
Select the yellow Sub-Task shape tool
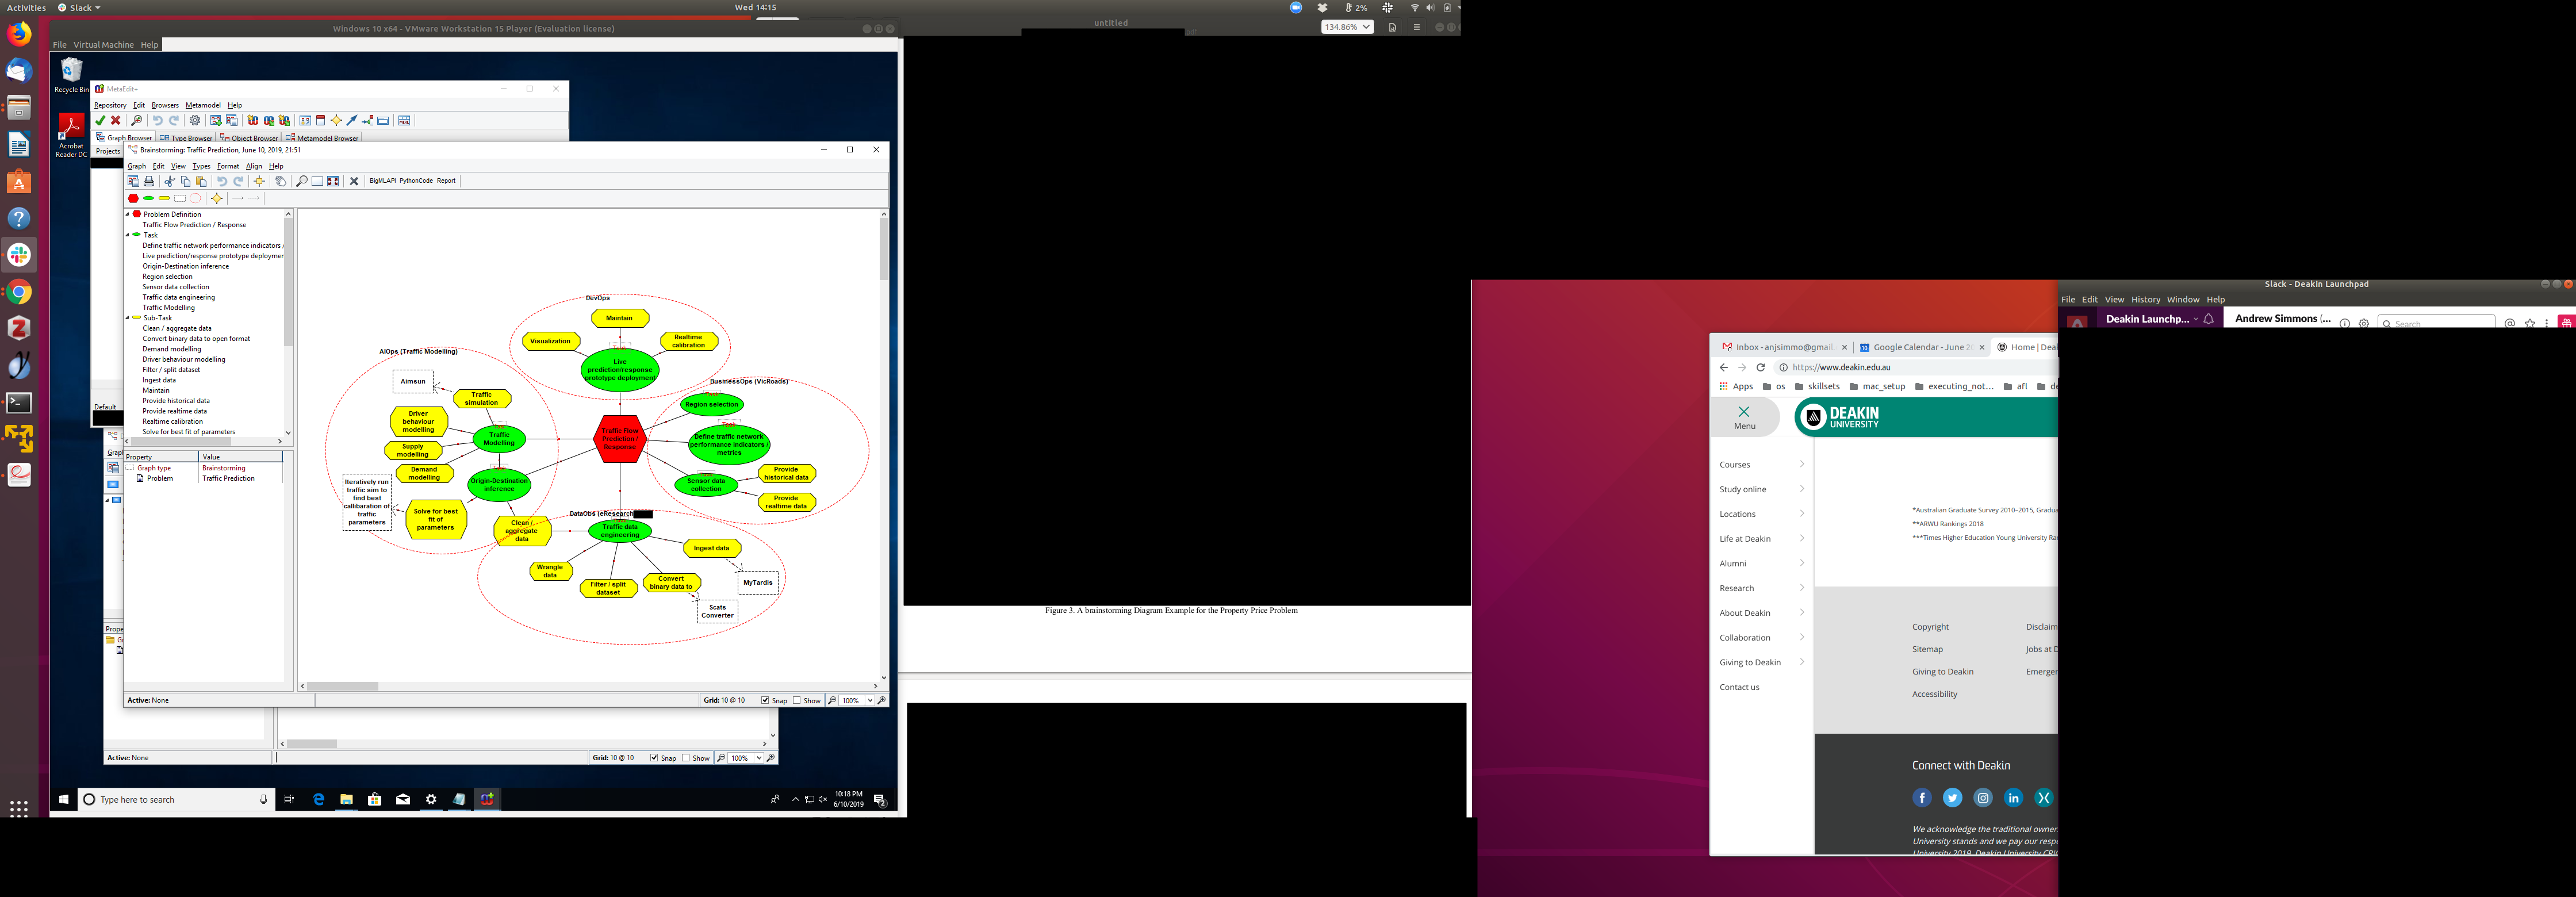[x=164, y=198]
